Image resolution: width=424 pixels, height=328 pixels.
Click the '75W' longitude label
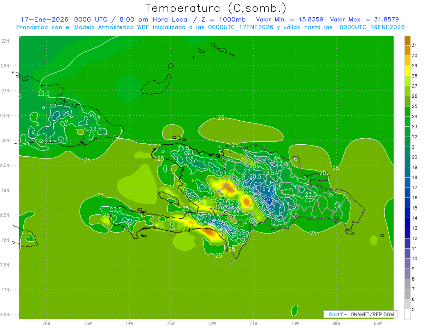88,323
